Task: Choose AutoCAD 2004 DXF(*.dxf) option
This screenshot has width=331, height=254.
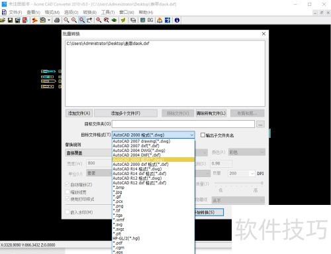Action: click(x=154, y=155)
